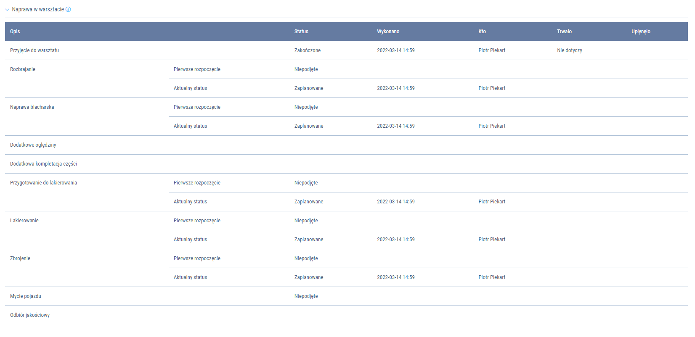Click the Mycie pojazdu row

pos(26,296)
